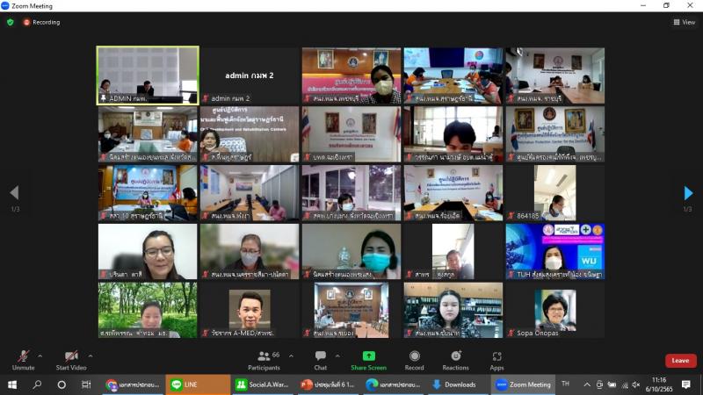Viewport: 703px width, 395px height.
Task: Start recording with Record button
Action: coord(414,361)
